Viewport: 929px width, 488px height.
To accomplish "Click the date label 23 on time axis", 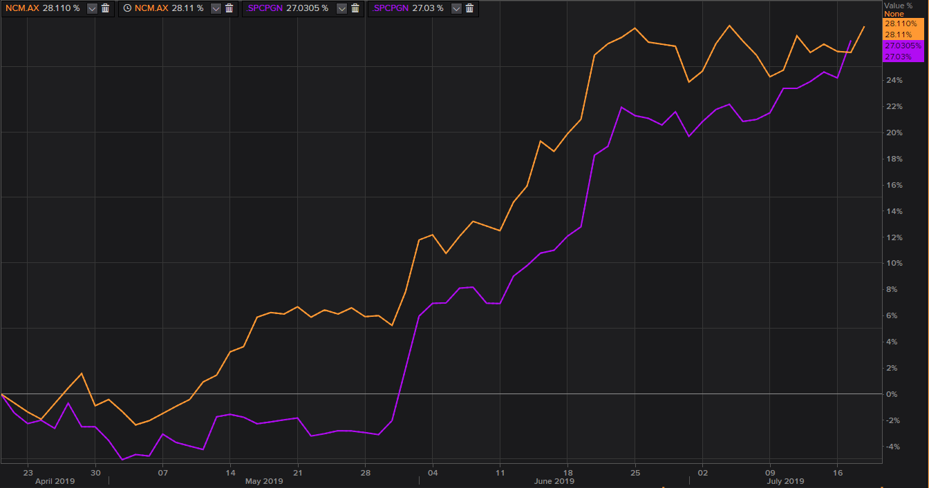I will click(x=28, y=473).
